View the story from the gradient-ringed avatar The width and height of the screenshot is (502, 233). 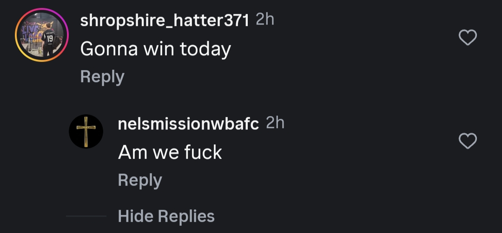click(42, 35)
